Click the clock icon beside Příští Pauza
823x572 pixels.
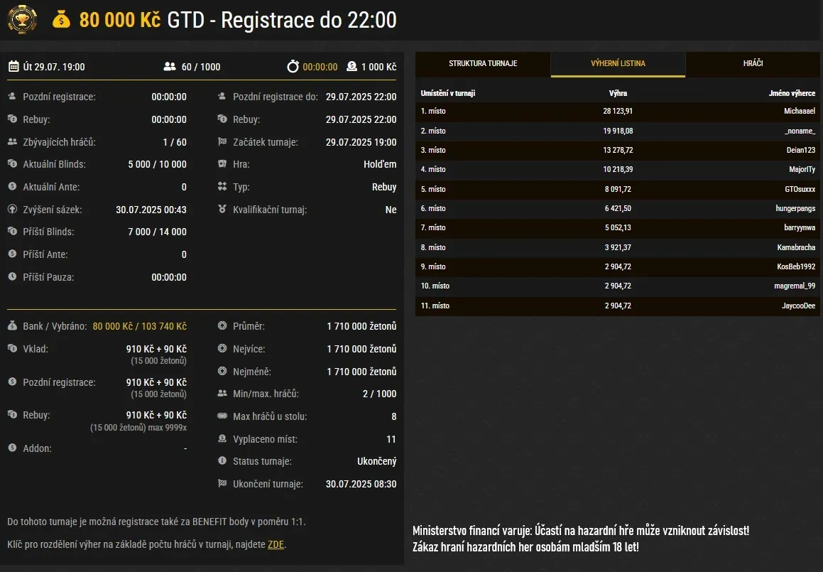coord(12,277)
